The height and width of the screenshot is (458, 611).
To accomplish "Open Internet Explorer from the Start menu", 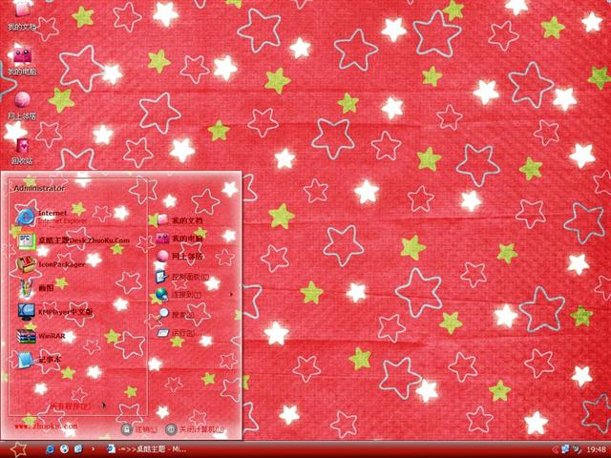I will coord(52,217).
